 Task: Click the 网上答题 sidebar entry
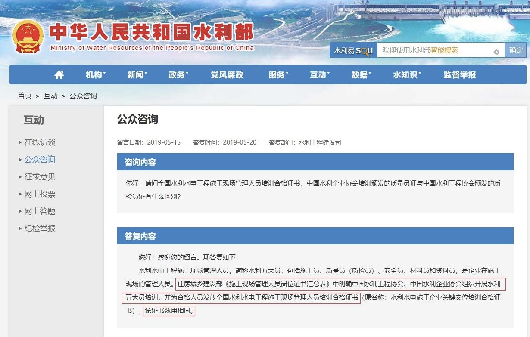pos(39,211)
